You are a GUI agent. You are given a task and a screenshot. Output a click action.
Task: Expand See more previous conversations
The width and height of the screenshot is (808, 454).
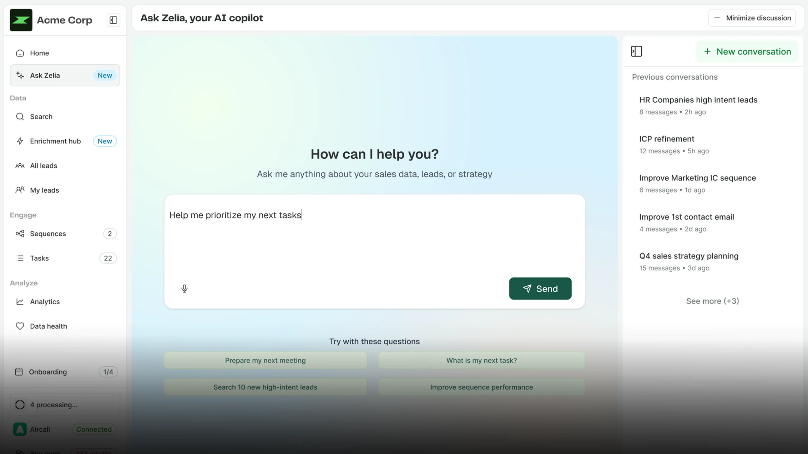[712, 301]
